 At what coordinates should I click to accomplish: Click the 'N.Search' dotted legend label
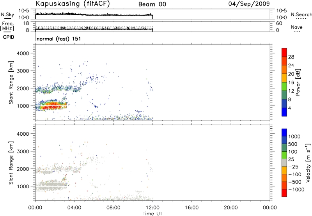click(x=301, y=14)
